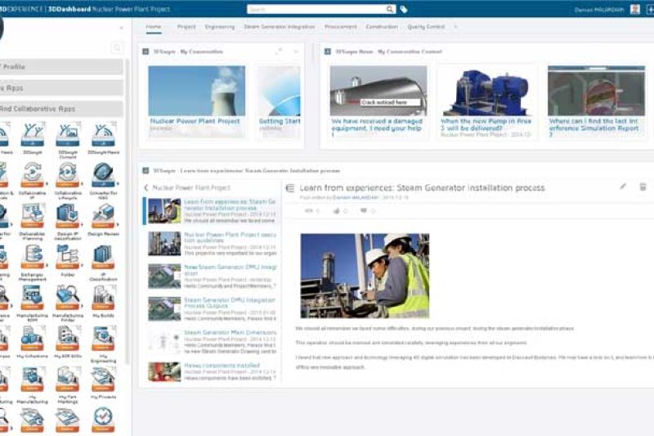The width and height of the screenshot is (654, 436).
Task: Like the Steam Generator post
Action: point(337,211)
